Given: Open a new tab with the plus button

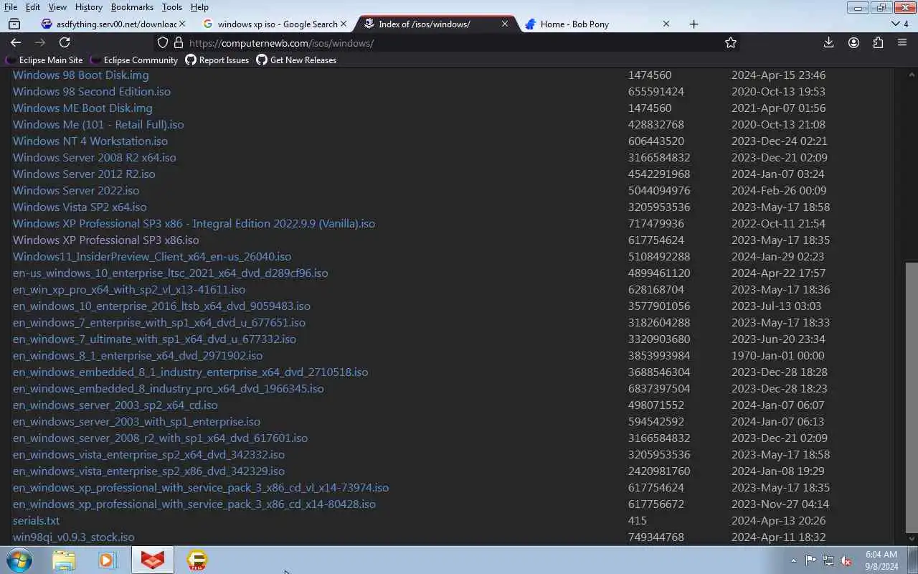Looking at the screenshot, I should (694, 24).
